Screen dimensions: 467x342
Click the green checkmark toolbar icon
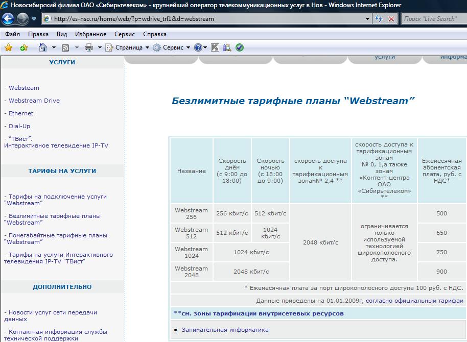pos(240,47)
